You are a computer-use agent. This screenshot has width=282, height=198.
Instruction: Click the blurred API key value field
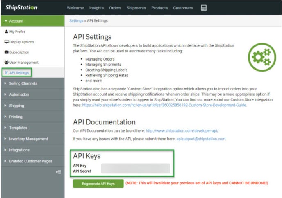click(135, 169)
